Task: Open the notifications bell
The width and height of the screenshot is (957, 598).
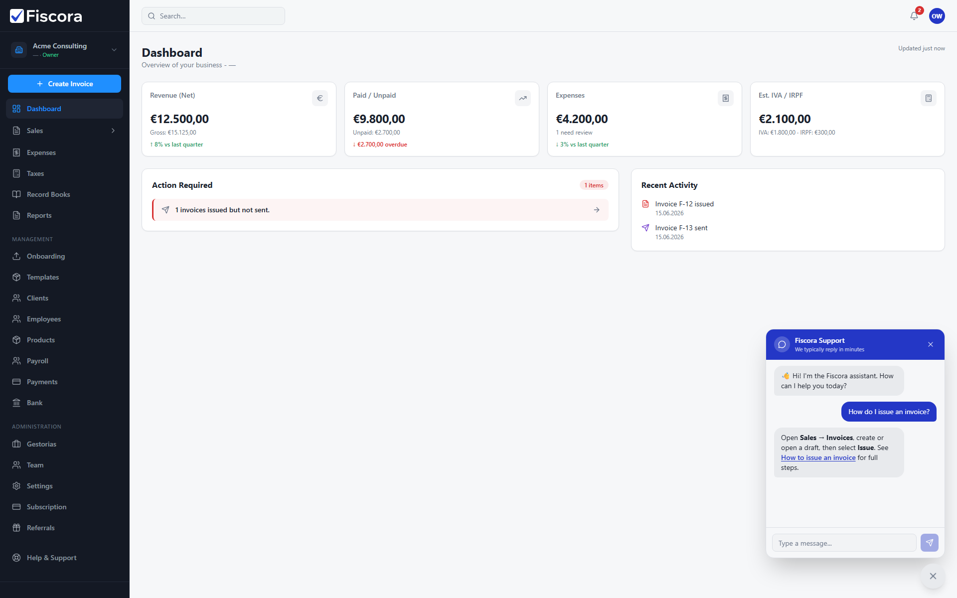Action: (x=914, y=16)
